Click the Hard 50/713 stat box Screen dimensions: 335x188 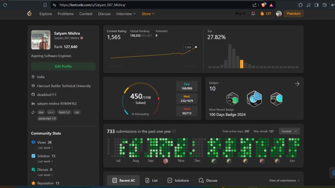click(187, 111)
